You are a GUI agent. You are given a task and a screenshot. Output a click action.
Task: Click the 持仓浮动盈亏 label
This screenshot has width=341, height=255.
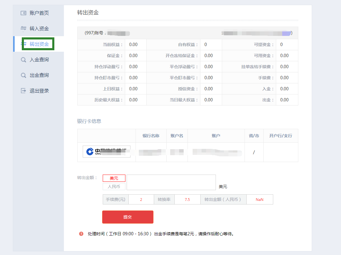click(108, 67)
